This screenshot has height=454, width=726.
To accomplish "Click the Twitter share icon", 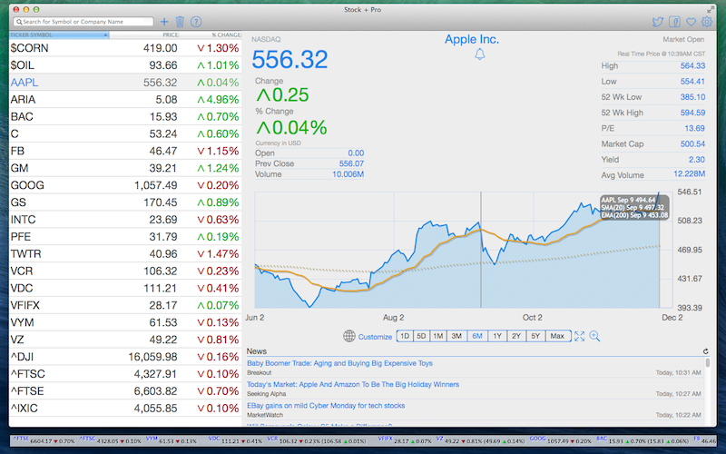I will pos(657,22).
